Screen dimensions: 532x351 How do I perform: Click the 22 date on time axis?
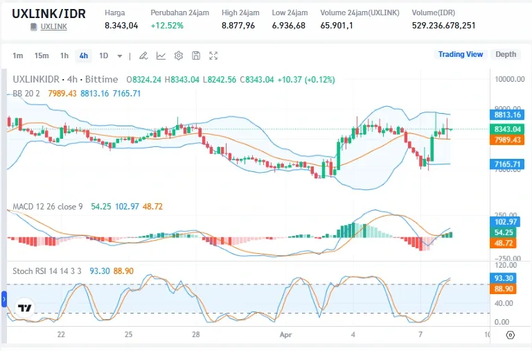point(61,334)
